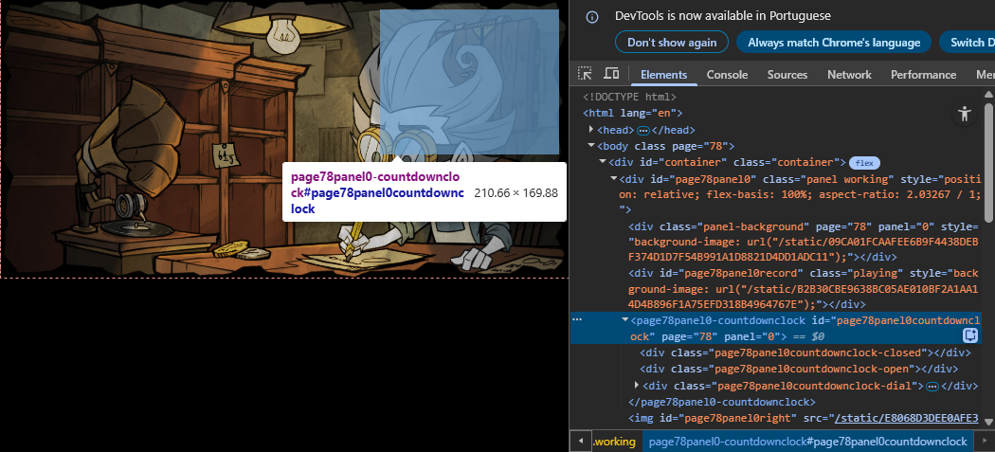This screenshot has height=452, width=995.
Task: Open the Network tab
Action: (848, 75)
